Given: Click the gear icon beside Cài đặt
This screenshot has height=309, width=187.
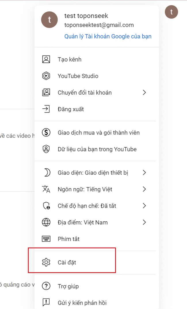Looking at the screenshot, I should tap(46, 262).
